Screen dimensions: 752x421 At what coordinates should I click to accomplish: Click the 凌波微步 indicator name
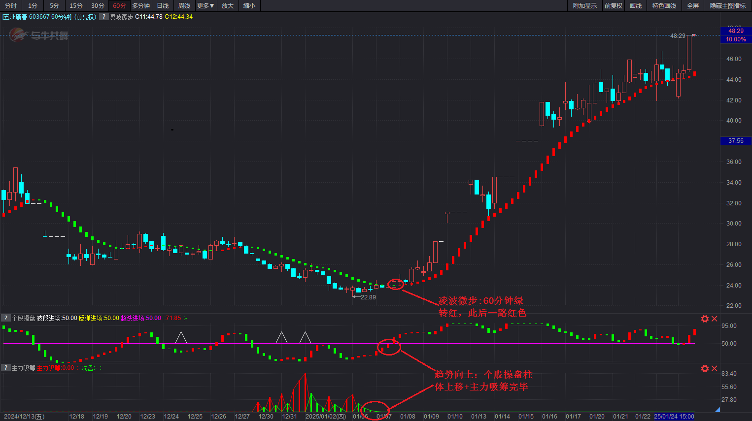click(121, 17)
